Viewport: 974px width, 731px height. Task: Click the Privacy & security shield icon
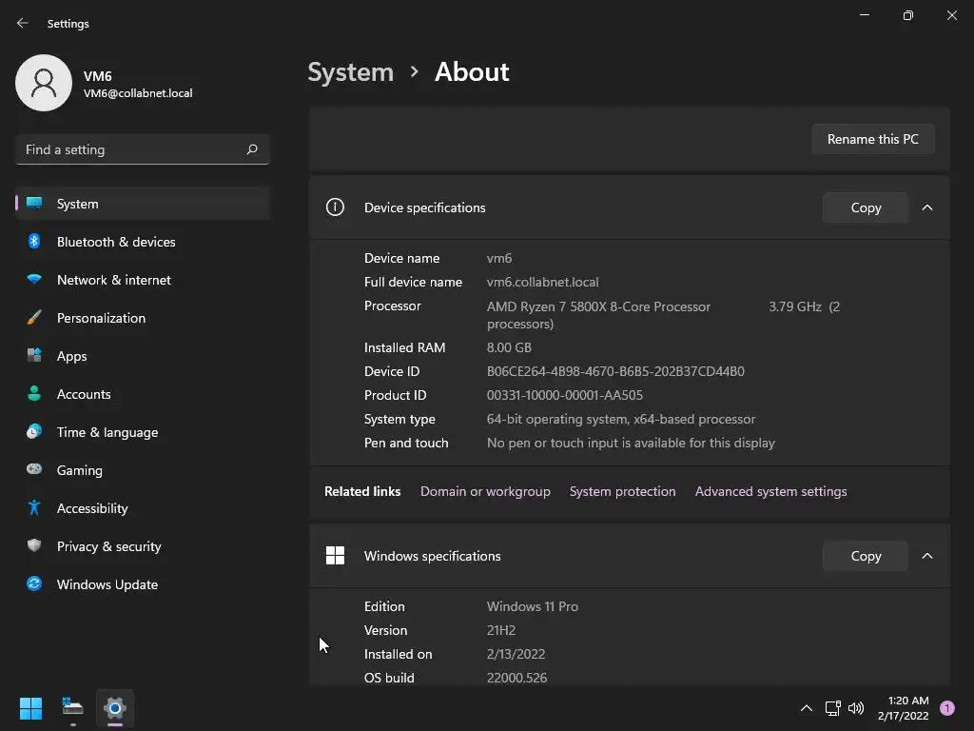point(34,546)
